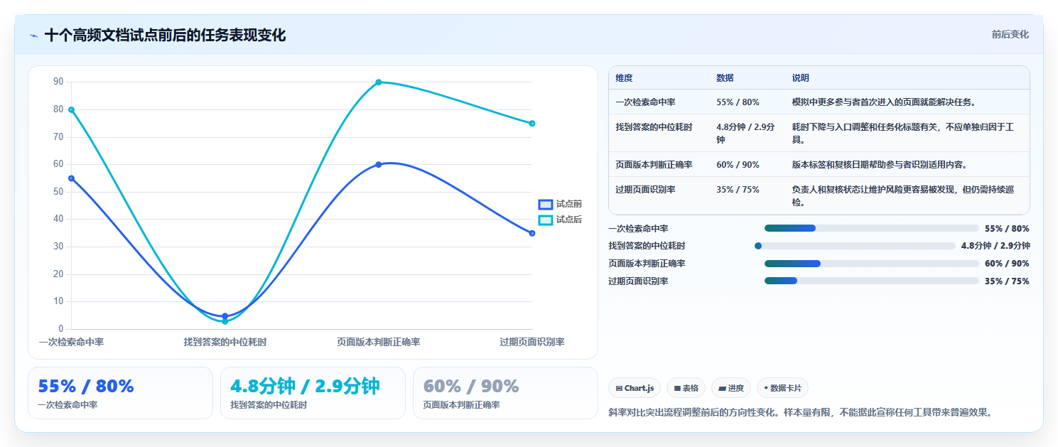Click 试点前 data point at 页面版本判断正确率

click(x=379, y=164)
